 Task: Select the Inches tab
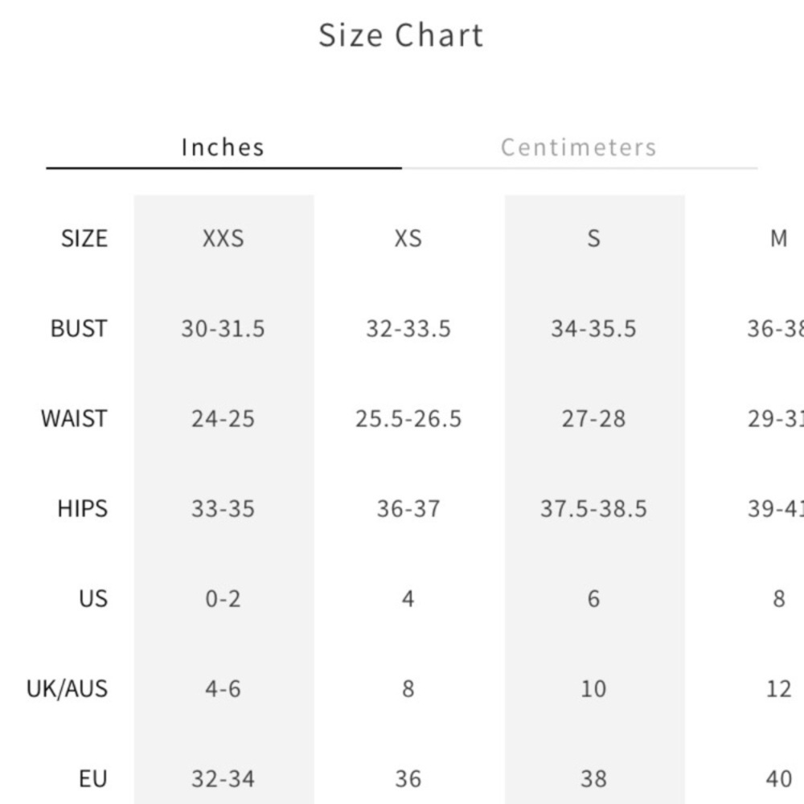click(221, 147)
